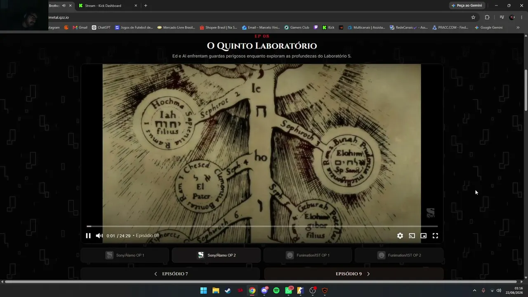Select the Funimation/IST OP 2 audio option
528x297 pixels.
click(399, 255)
